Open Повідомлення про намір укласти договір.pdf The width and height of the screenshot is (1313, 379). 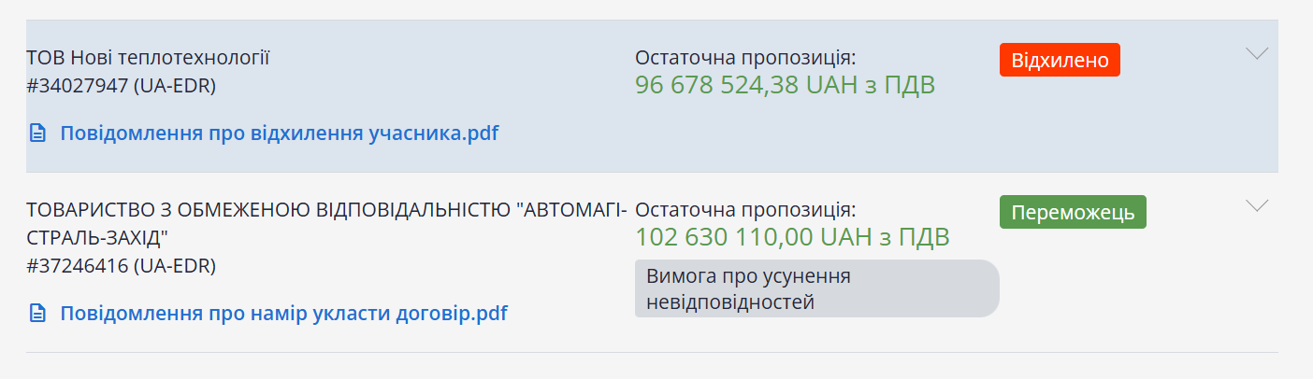[x=283, y=313]
